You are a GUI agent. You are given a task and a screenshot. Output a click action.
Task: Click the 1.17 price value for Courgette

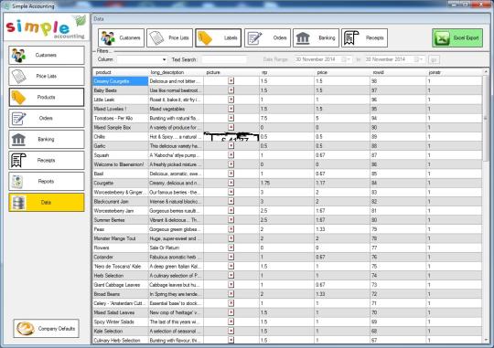tap(342, 183)
